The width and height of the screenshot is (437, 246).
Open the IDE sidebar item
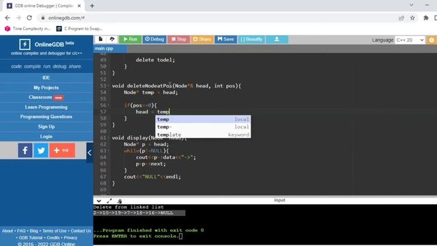point(46,78)
